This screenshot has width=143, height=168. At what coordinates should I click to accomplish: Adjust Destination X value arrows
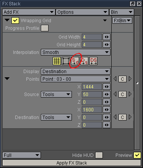pos(107,110)
